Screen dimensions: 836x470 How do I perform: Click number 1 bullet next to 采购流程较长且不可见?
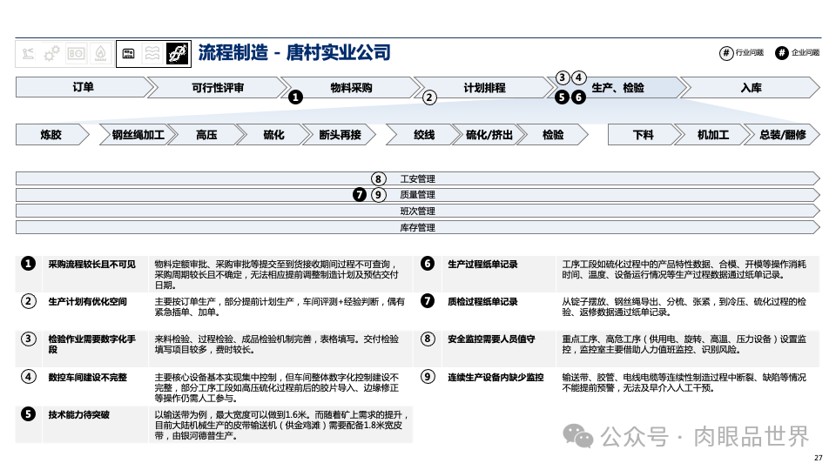tap(28, 263)
